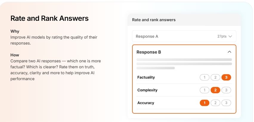
Task: Click the Response B header title
Action: click(x=149, y=52)
